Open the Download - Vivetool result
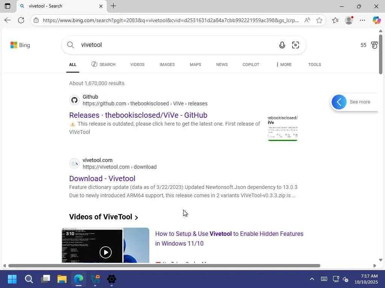 point(102,178)
